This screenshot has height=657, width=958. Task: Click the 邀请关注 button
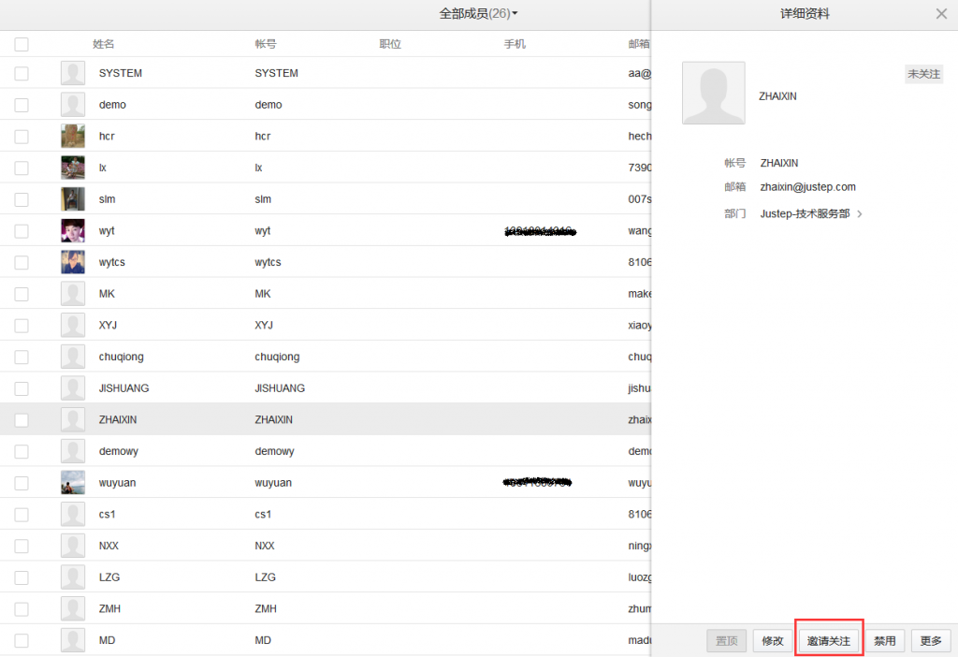pos(828,640)
